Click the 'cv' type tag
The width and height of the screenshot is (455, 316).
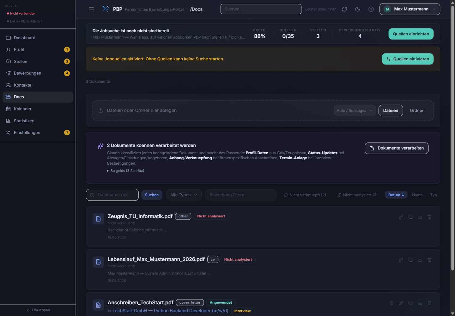pos(213,259)
